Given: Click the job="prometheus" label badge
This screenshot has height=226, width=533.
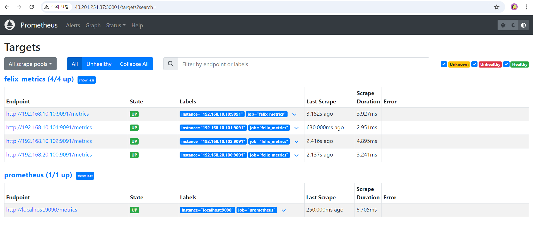Looking at the screenshot, I should pos(257,210).
